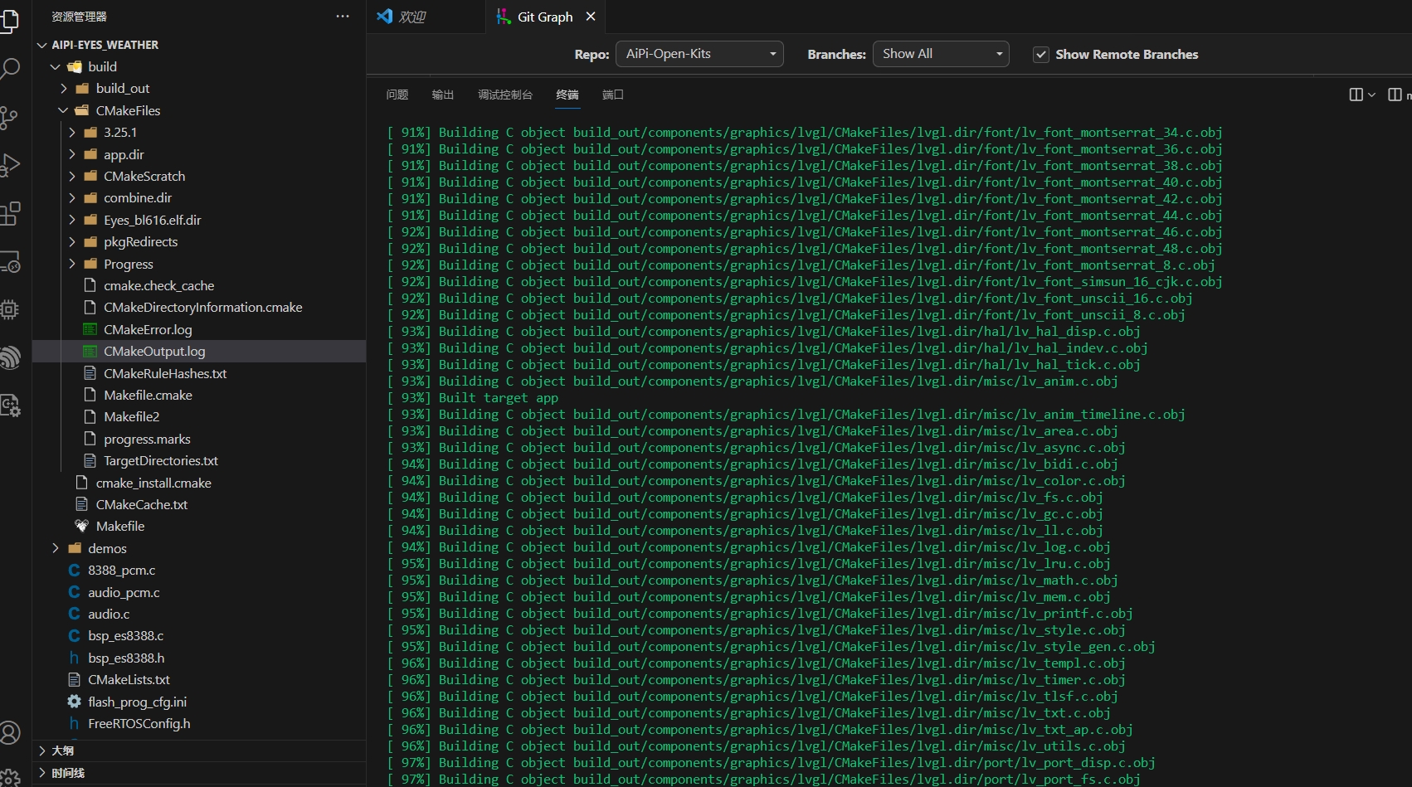Screen dimensions: 1412x787
Task: Close the Git Graph tab
Action: pyautogui.click(x=591, y=17)
